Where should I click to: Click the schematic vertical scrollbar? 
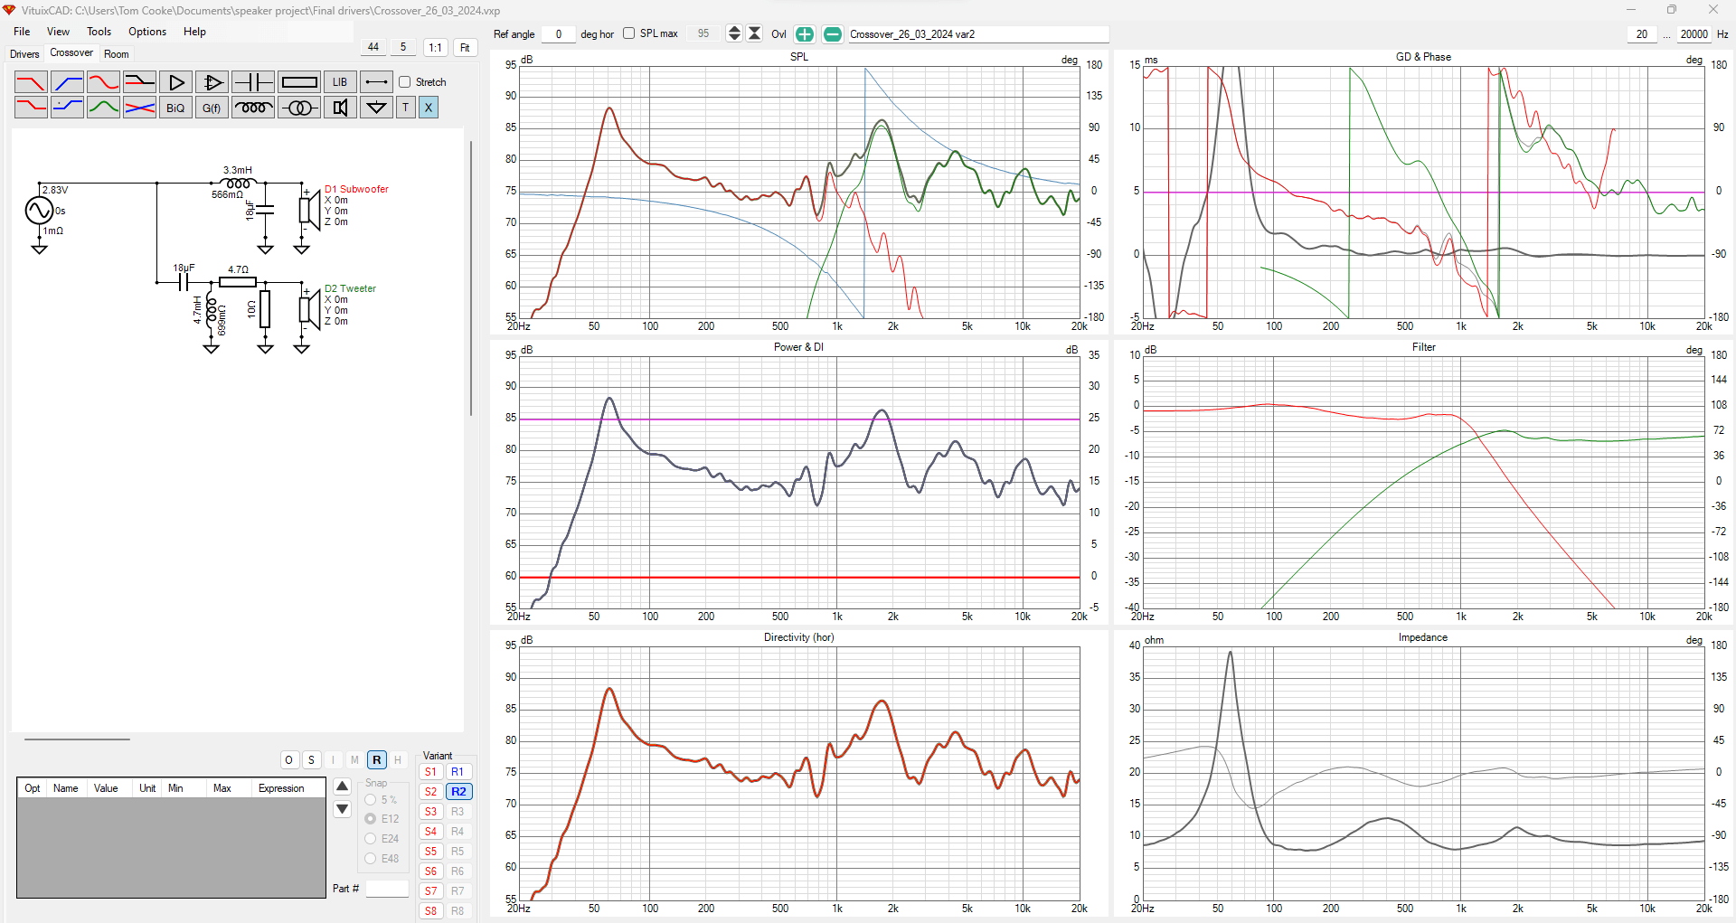point(471,278)
